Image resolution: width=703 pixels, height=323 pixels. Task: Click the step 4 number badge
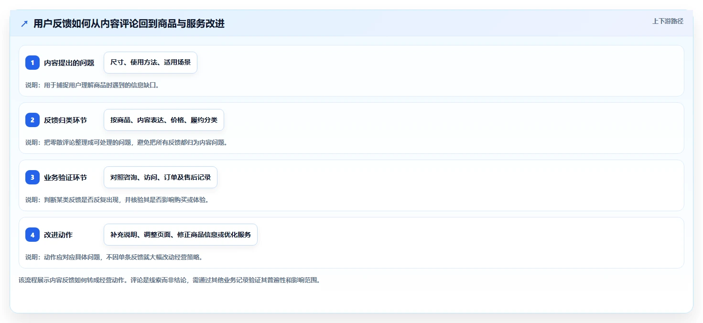click(x=32, y=235)
